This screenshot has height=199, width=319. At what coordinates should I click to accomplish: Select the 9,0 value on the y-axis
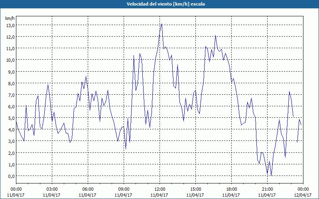pos(12,72)
